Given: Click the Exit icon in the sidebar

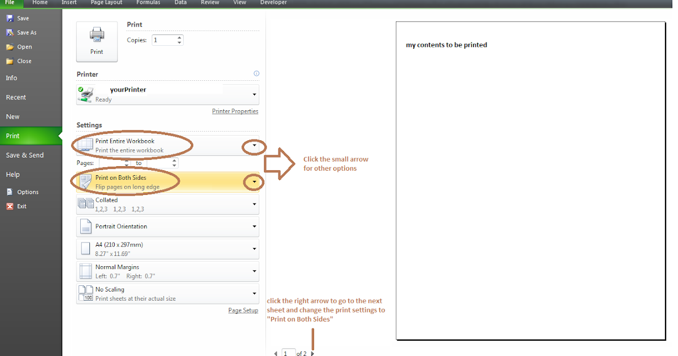Looking at the screenshot, I should click(x=9, y=206).
